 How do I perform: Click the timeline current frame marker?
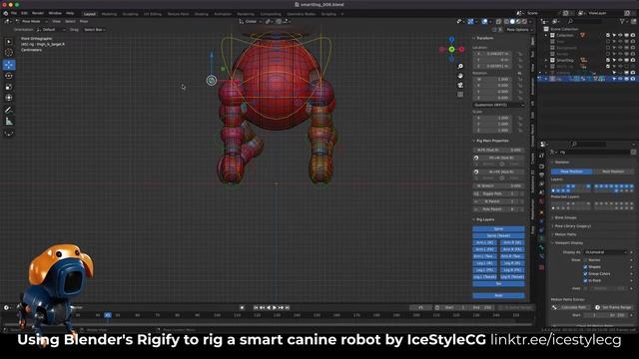(x=108, y=315)
